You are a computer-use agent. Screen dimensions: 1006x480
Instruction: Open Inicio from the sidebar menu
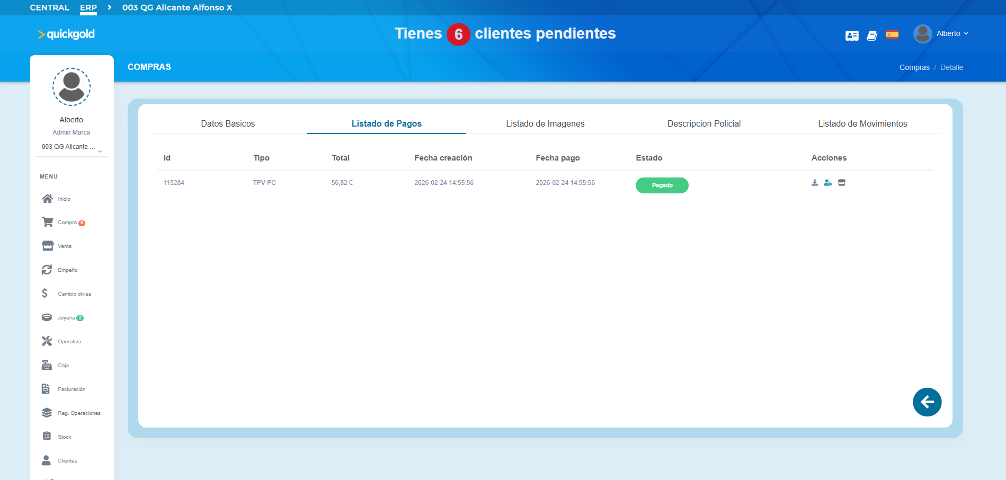click(x=64, y=199)
